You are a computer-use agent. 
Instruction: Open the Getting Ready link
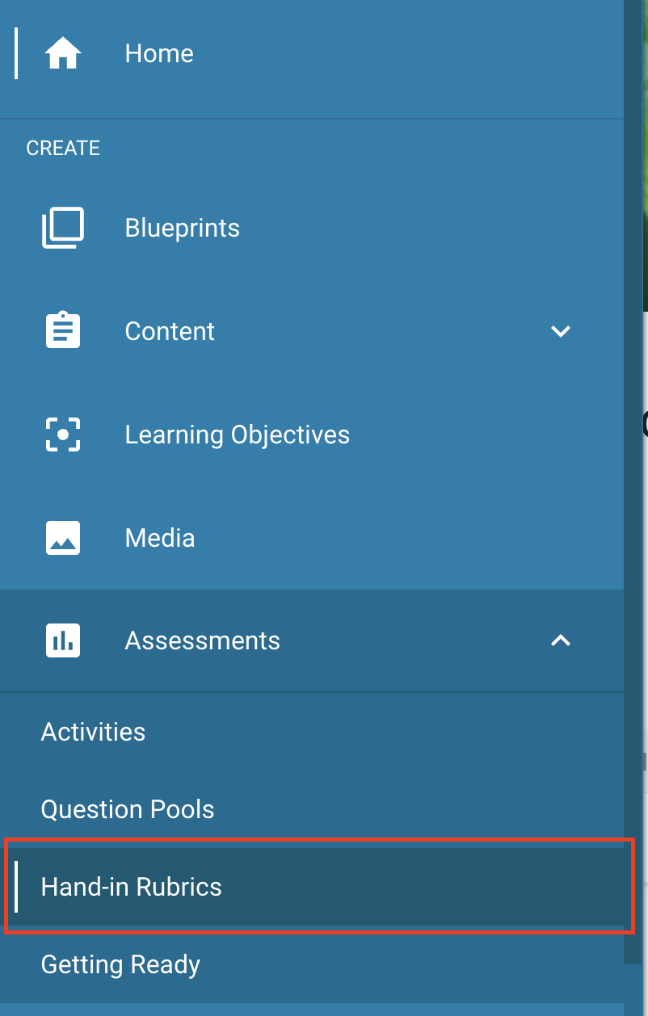120,965
